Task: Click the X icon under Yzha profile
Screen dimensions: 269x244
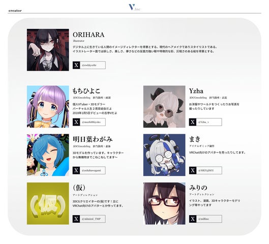Action: pyautogui.click(x=193, y=122)
